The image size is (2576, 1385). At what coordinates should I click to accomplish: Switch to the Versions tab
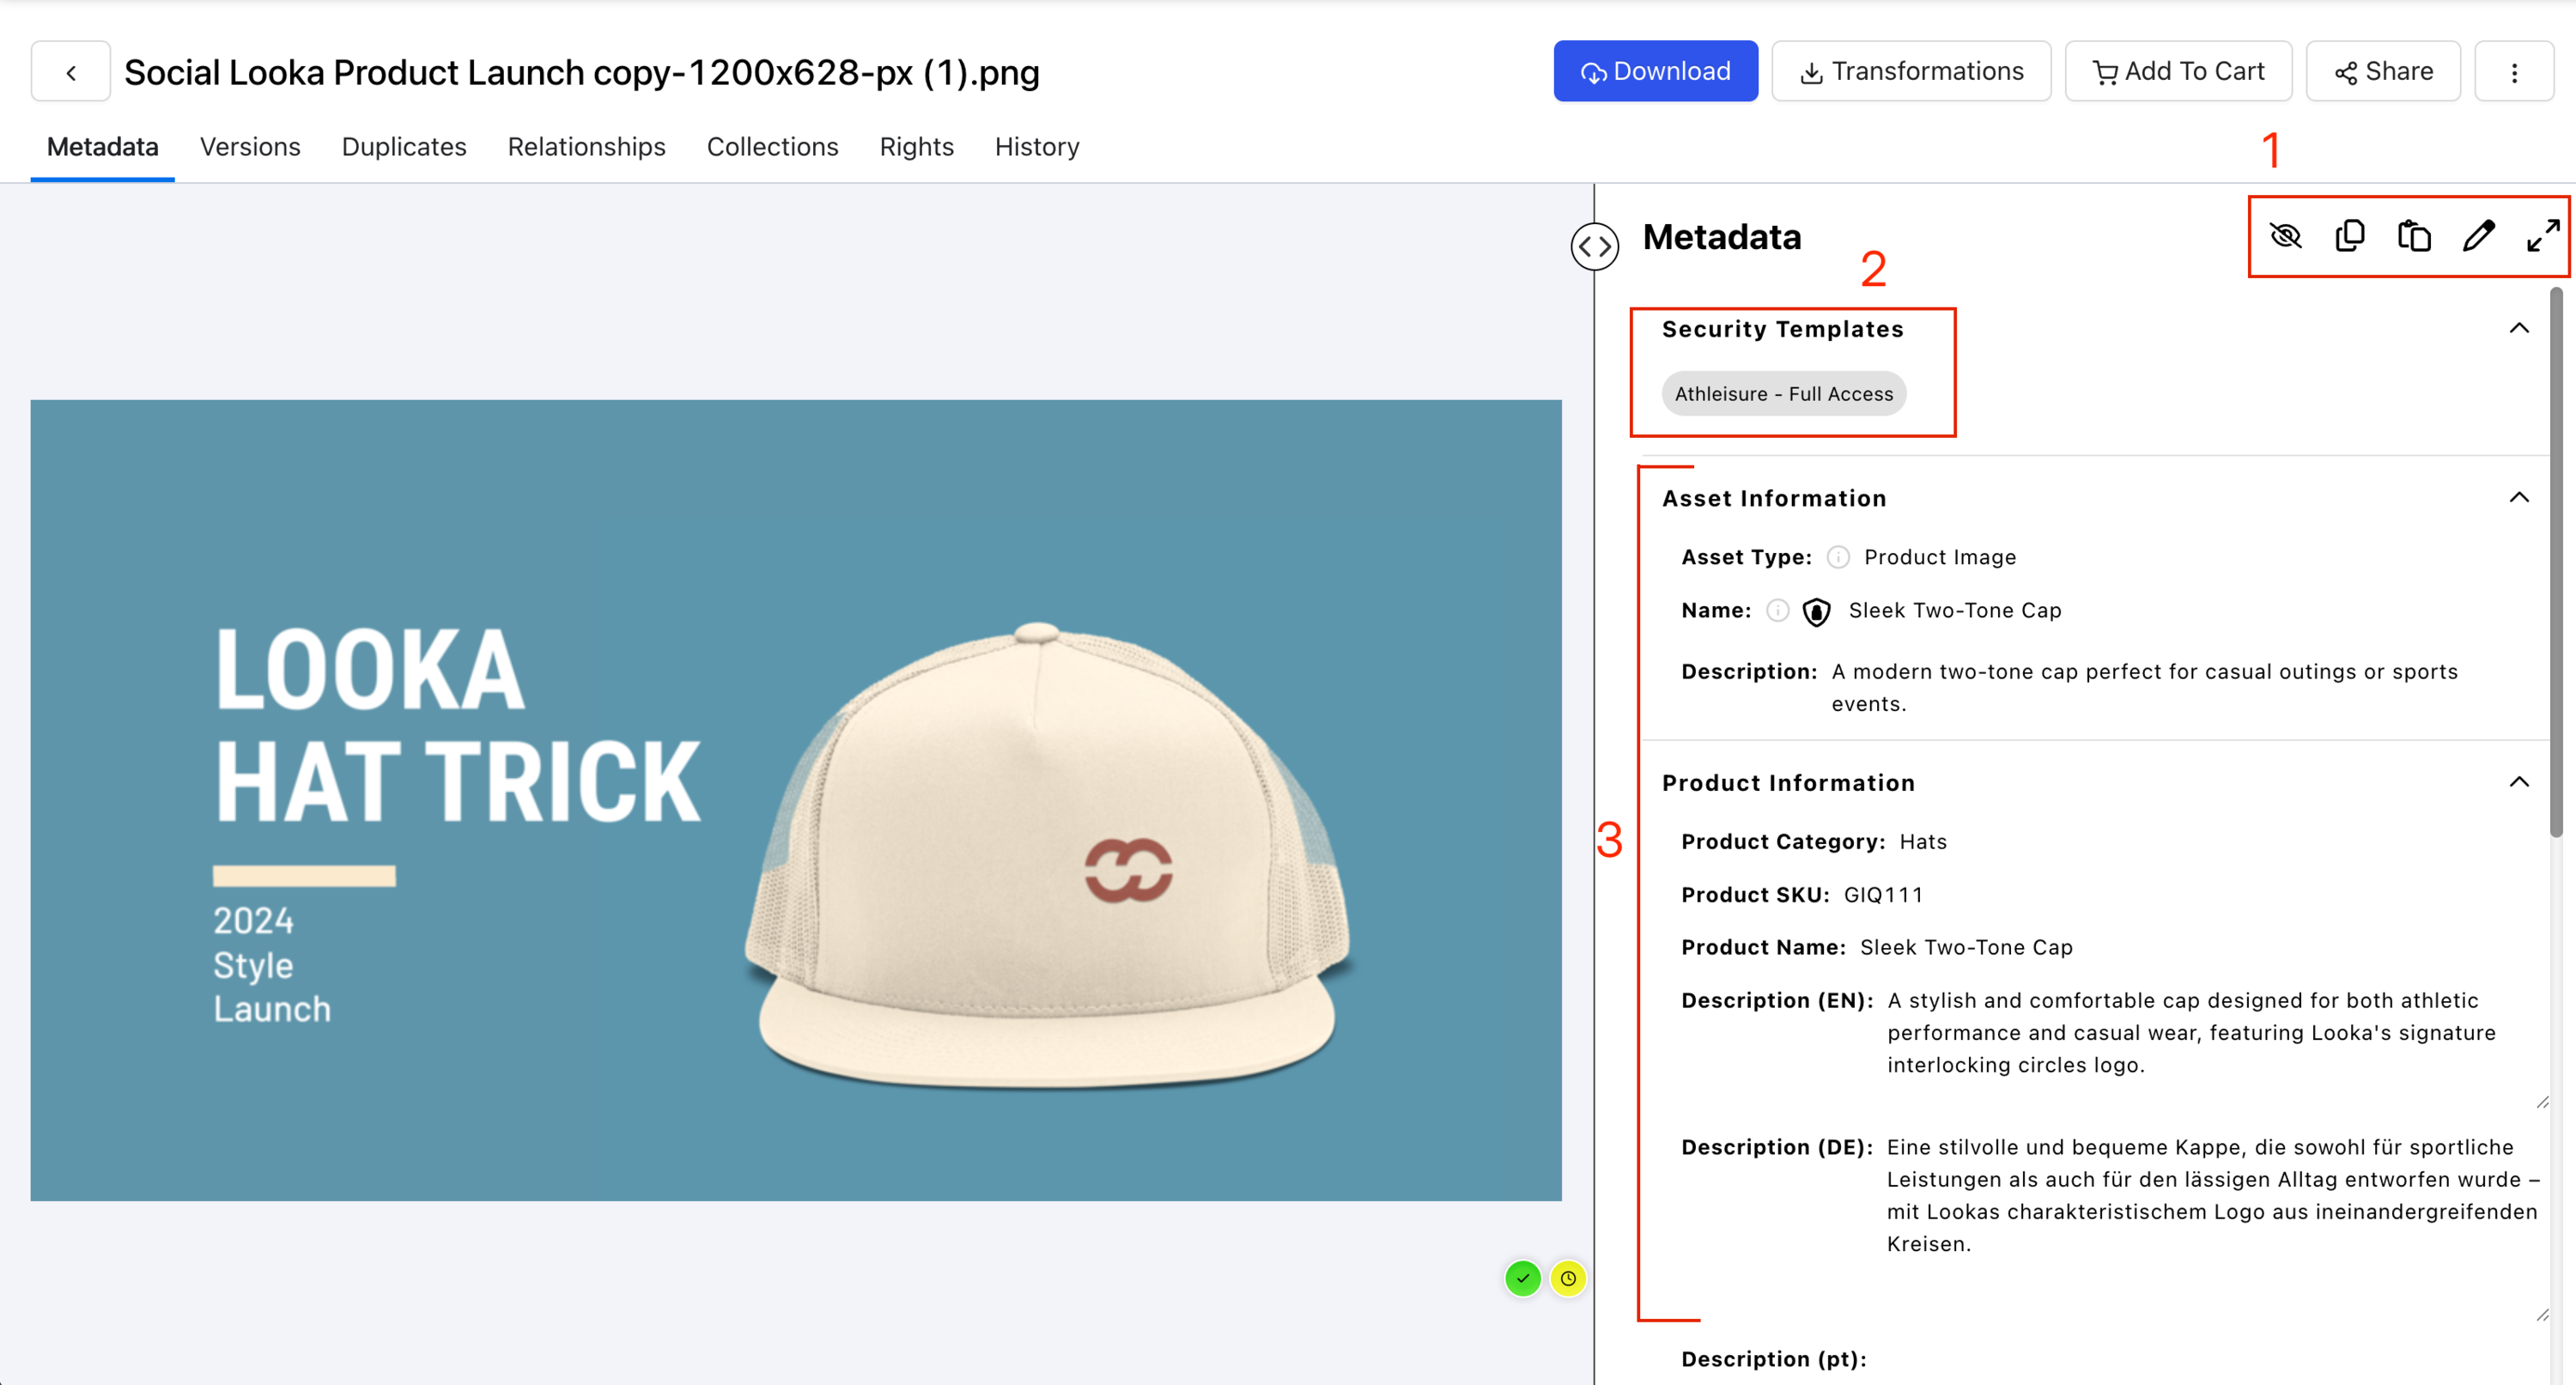click(250, 147)
